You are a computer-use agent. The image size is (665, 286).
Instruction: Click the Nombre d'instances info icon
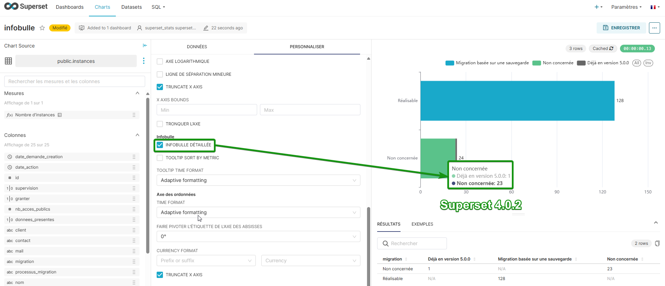point(60,115)
